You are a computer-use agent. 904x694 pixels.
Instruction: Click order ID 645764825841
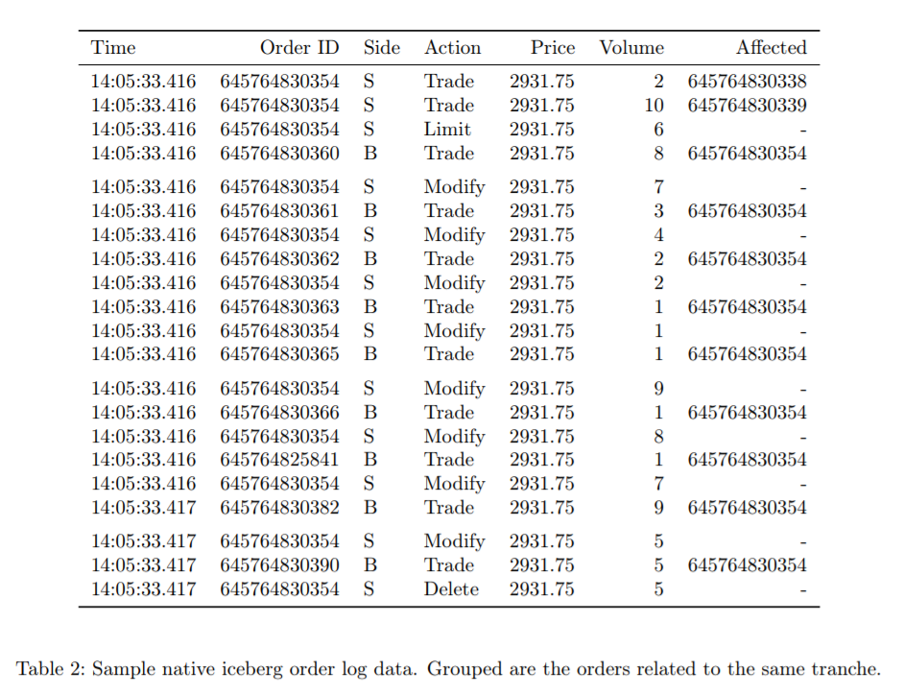pos(279,460)
